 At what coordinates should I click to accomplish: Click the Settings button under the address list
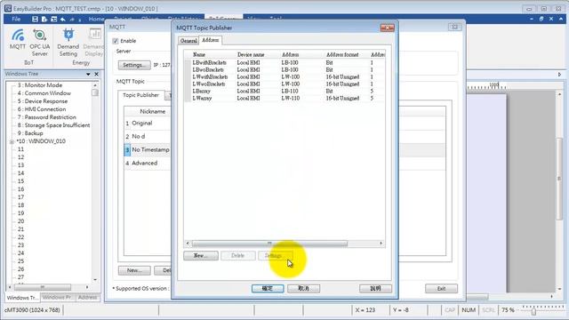pyautogui.click(x=275, y=256)
